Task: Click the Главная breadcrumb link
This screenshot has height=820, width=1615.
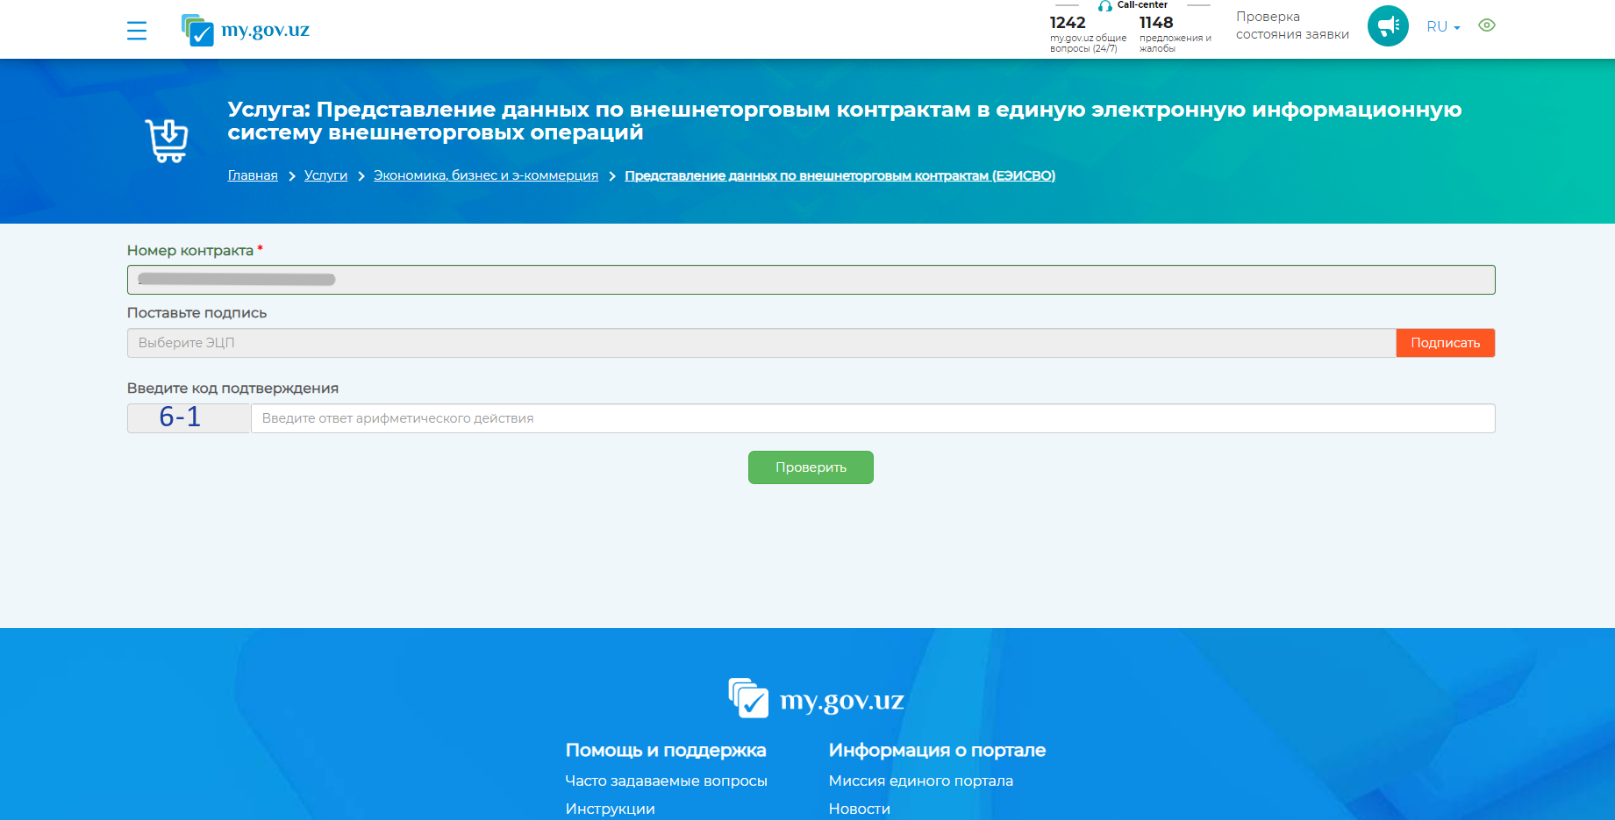Action: [x=253, y=175]
